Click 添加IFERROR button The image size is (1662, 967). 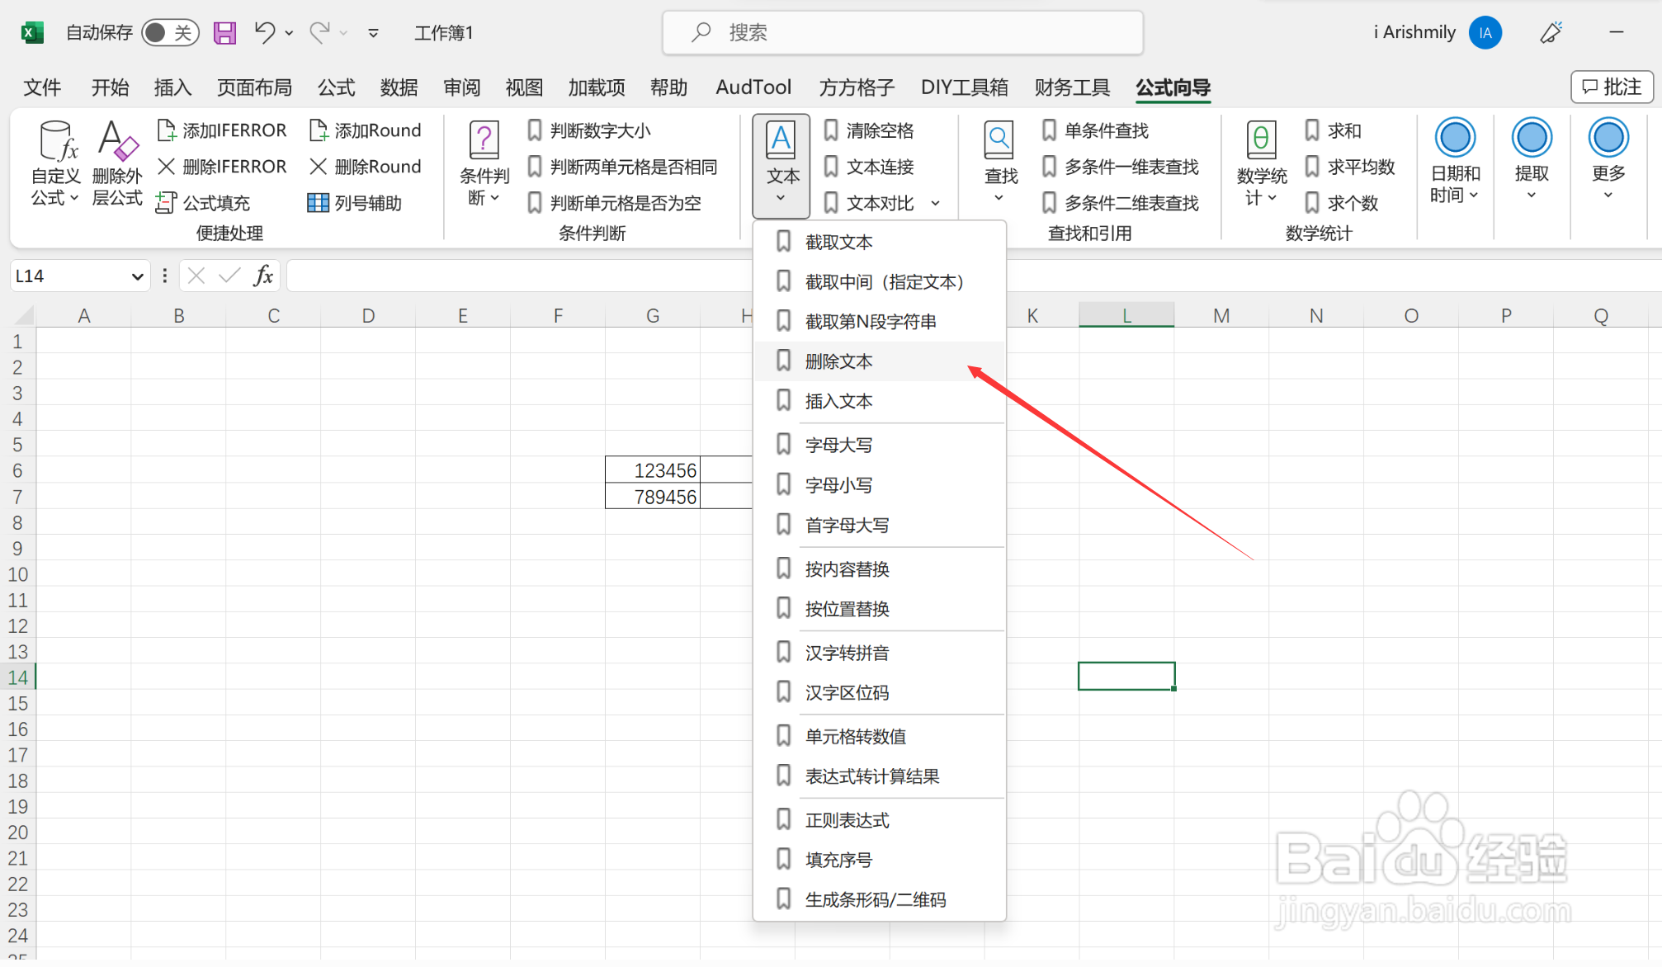coord(221,130)
